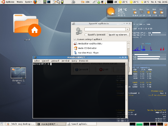This screenshot has width=168, height=126.
Task: Click the terminal vertical scrollbar
Action: coord(126,90)
